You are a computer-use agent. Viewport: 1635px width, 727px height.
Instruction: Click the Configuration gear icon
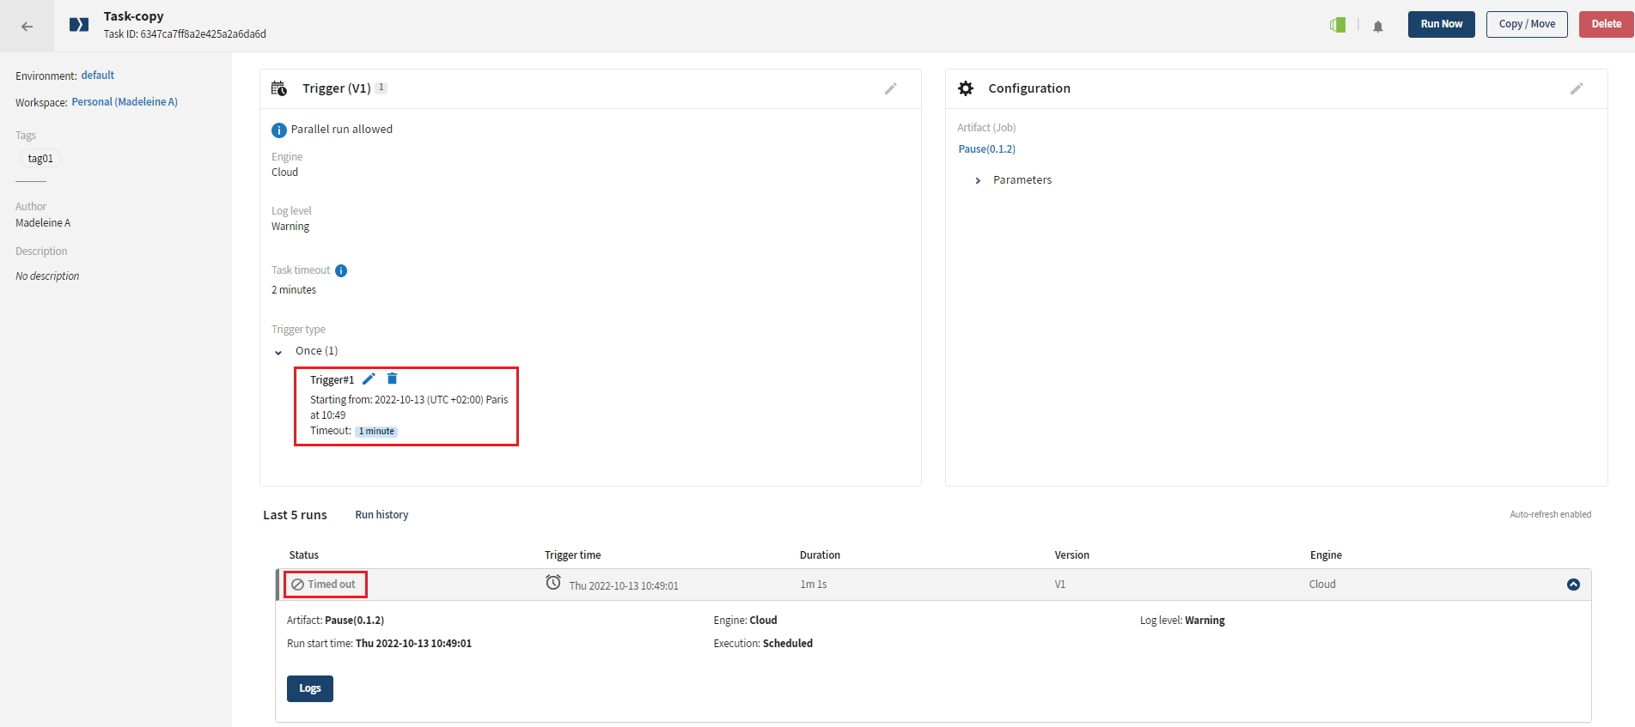(x=966, y=88)
